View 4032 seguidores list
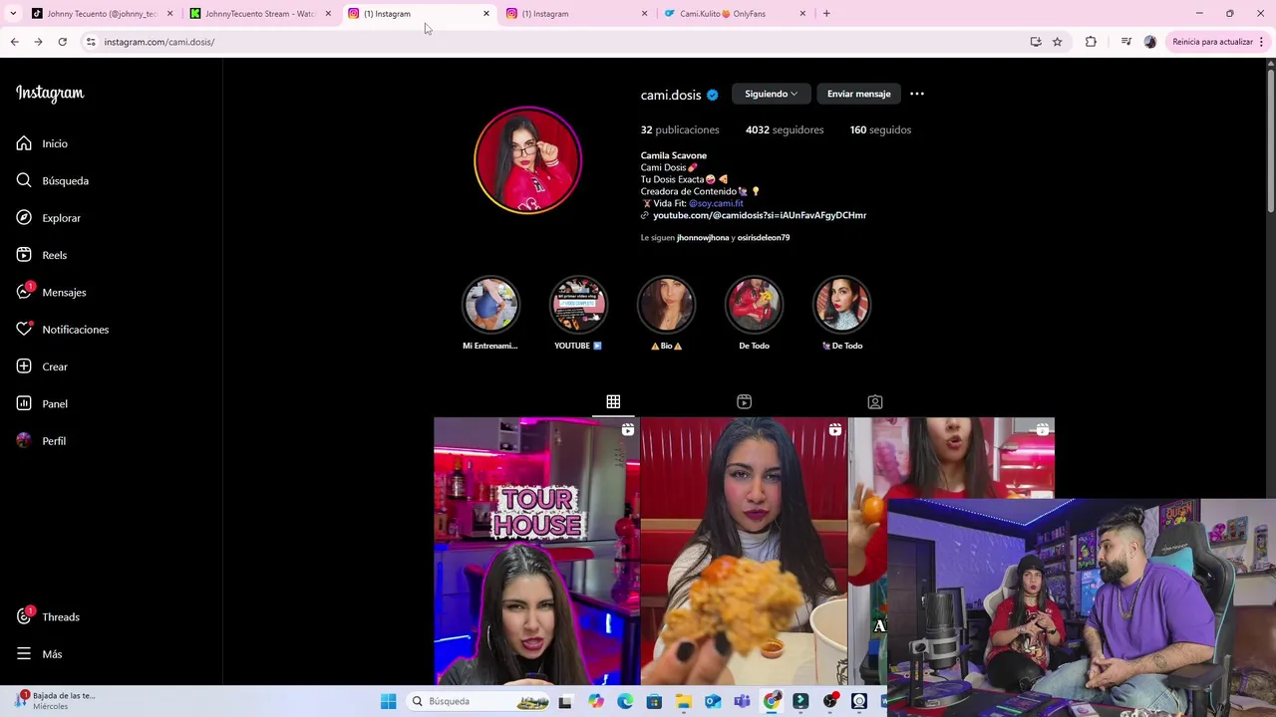 click(785, 129)
